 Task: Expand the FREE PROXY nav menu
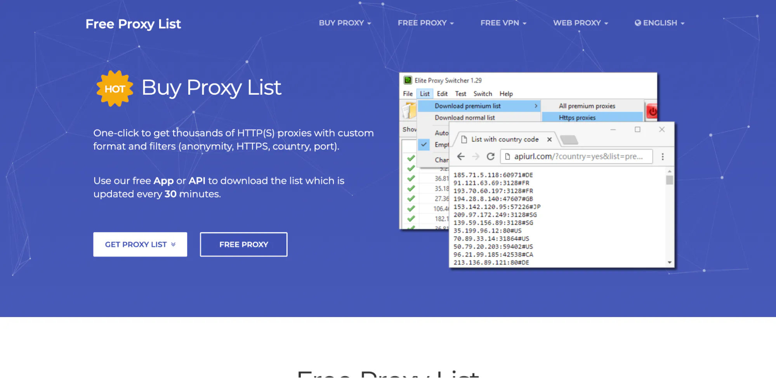point(425,23)
